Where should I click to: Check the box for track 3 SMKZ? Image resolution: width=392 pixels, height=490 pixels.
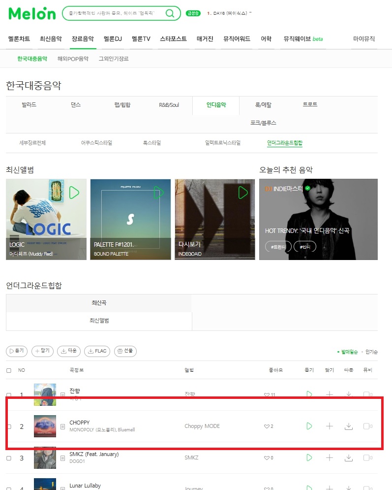point(9,458)
